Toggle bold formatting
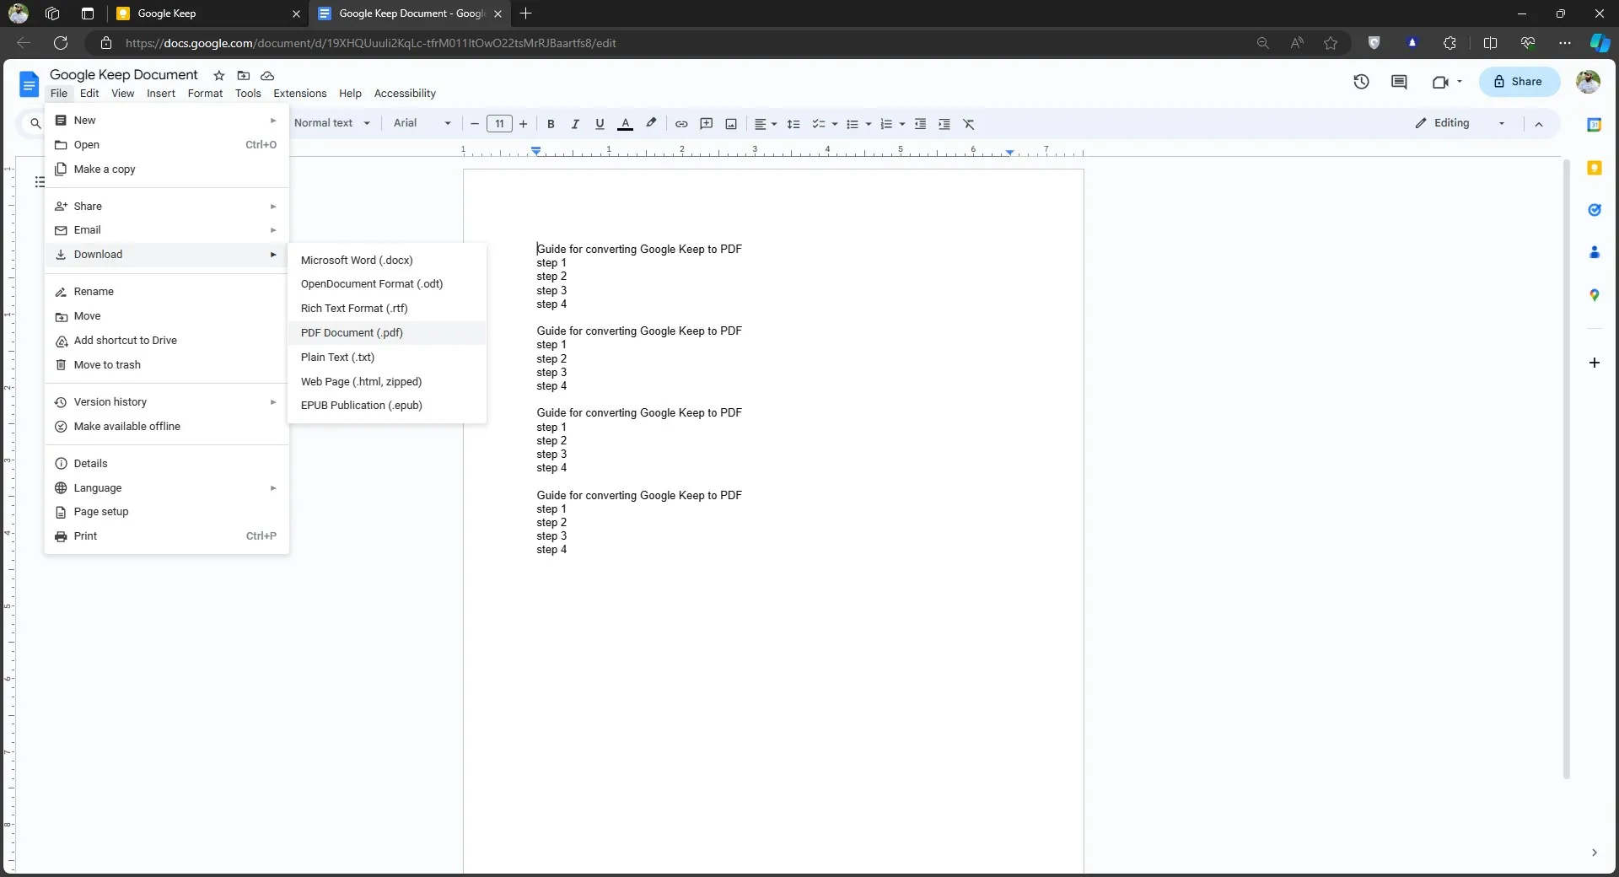Viewport: 1619px width, 877px height. click(551, 124)
